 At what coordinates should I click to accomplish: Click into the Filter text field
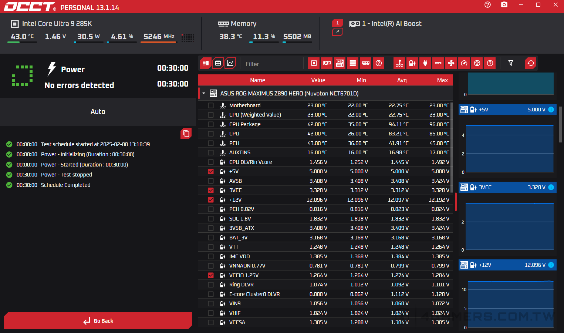tap(272, 64)
